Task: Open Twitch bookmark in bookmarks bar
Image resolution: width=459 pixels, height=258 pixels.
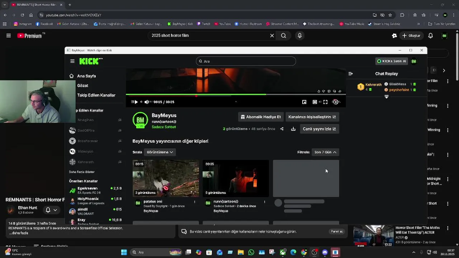Action: (x=203, y=24)
